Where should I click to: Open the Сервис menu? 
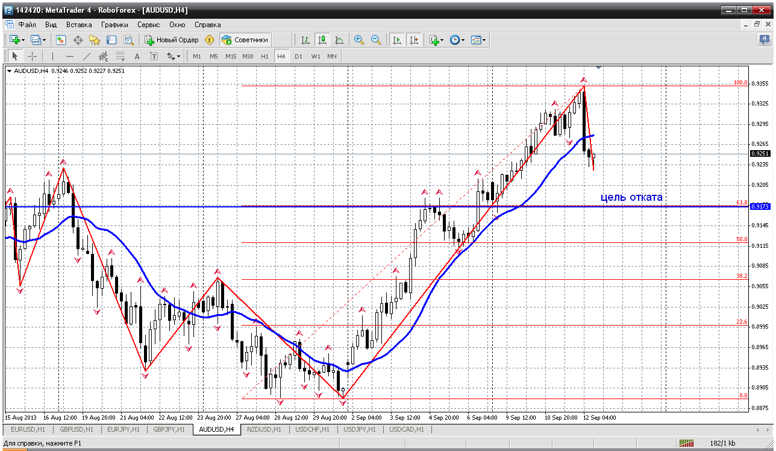point(148,25)
